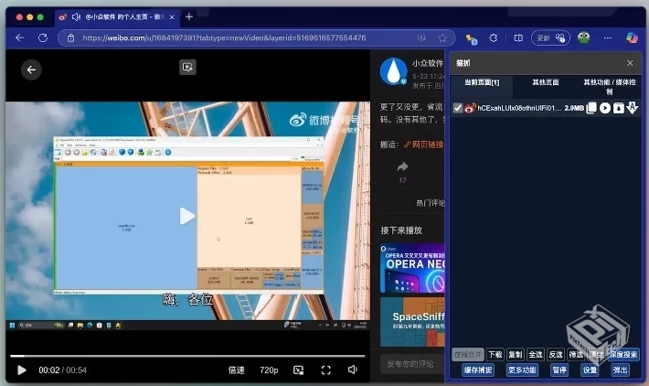Click the video playlist icon above the player
649x386 pixels.
(x=187, y=67)
